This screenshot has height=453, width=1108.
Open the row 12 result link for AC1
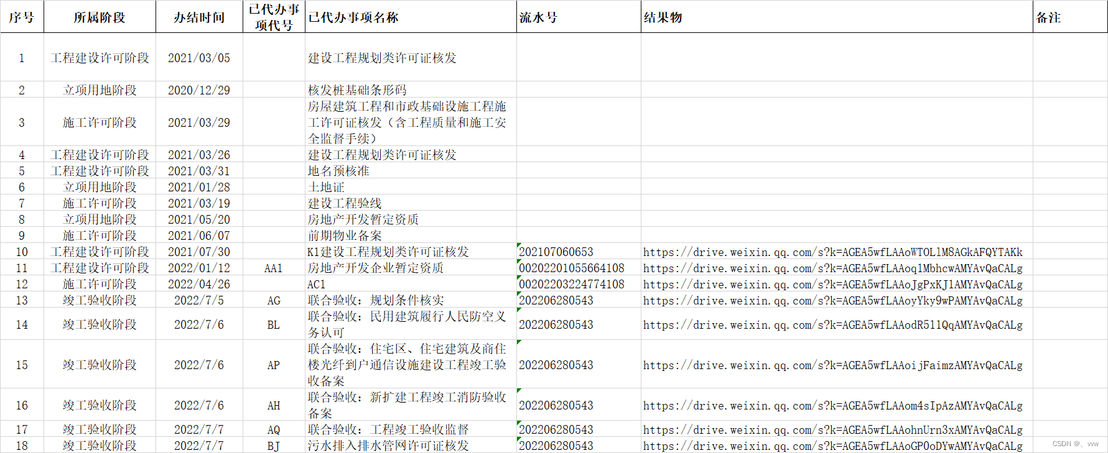click(832, 284)
